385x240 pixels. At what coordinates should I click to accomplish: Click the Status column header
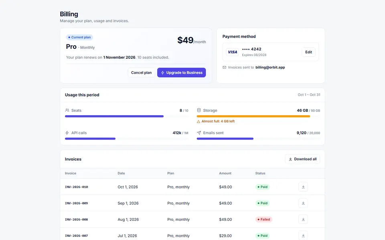[260, 173]
